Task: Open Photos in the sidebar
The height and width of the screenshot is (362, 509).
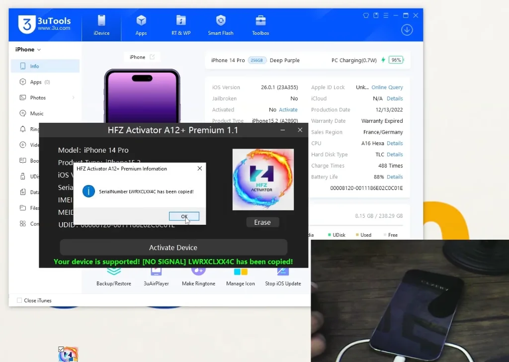Action: (45, 97)
